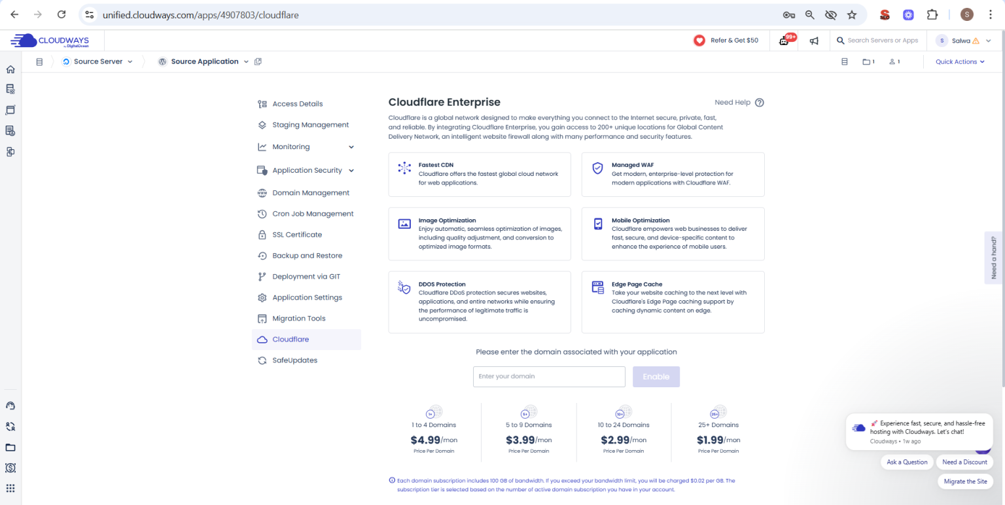1005x505 pixels.
Task: Click the Refer & Get $50 link
Action: 726,41
